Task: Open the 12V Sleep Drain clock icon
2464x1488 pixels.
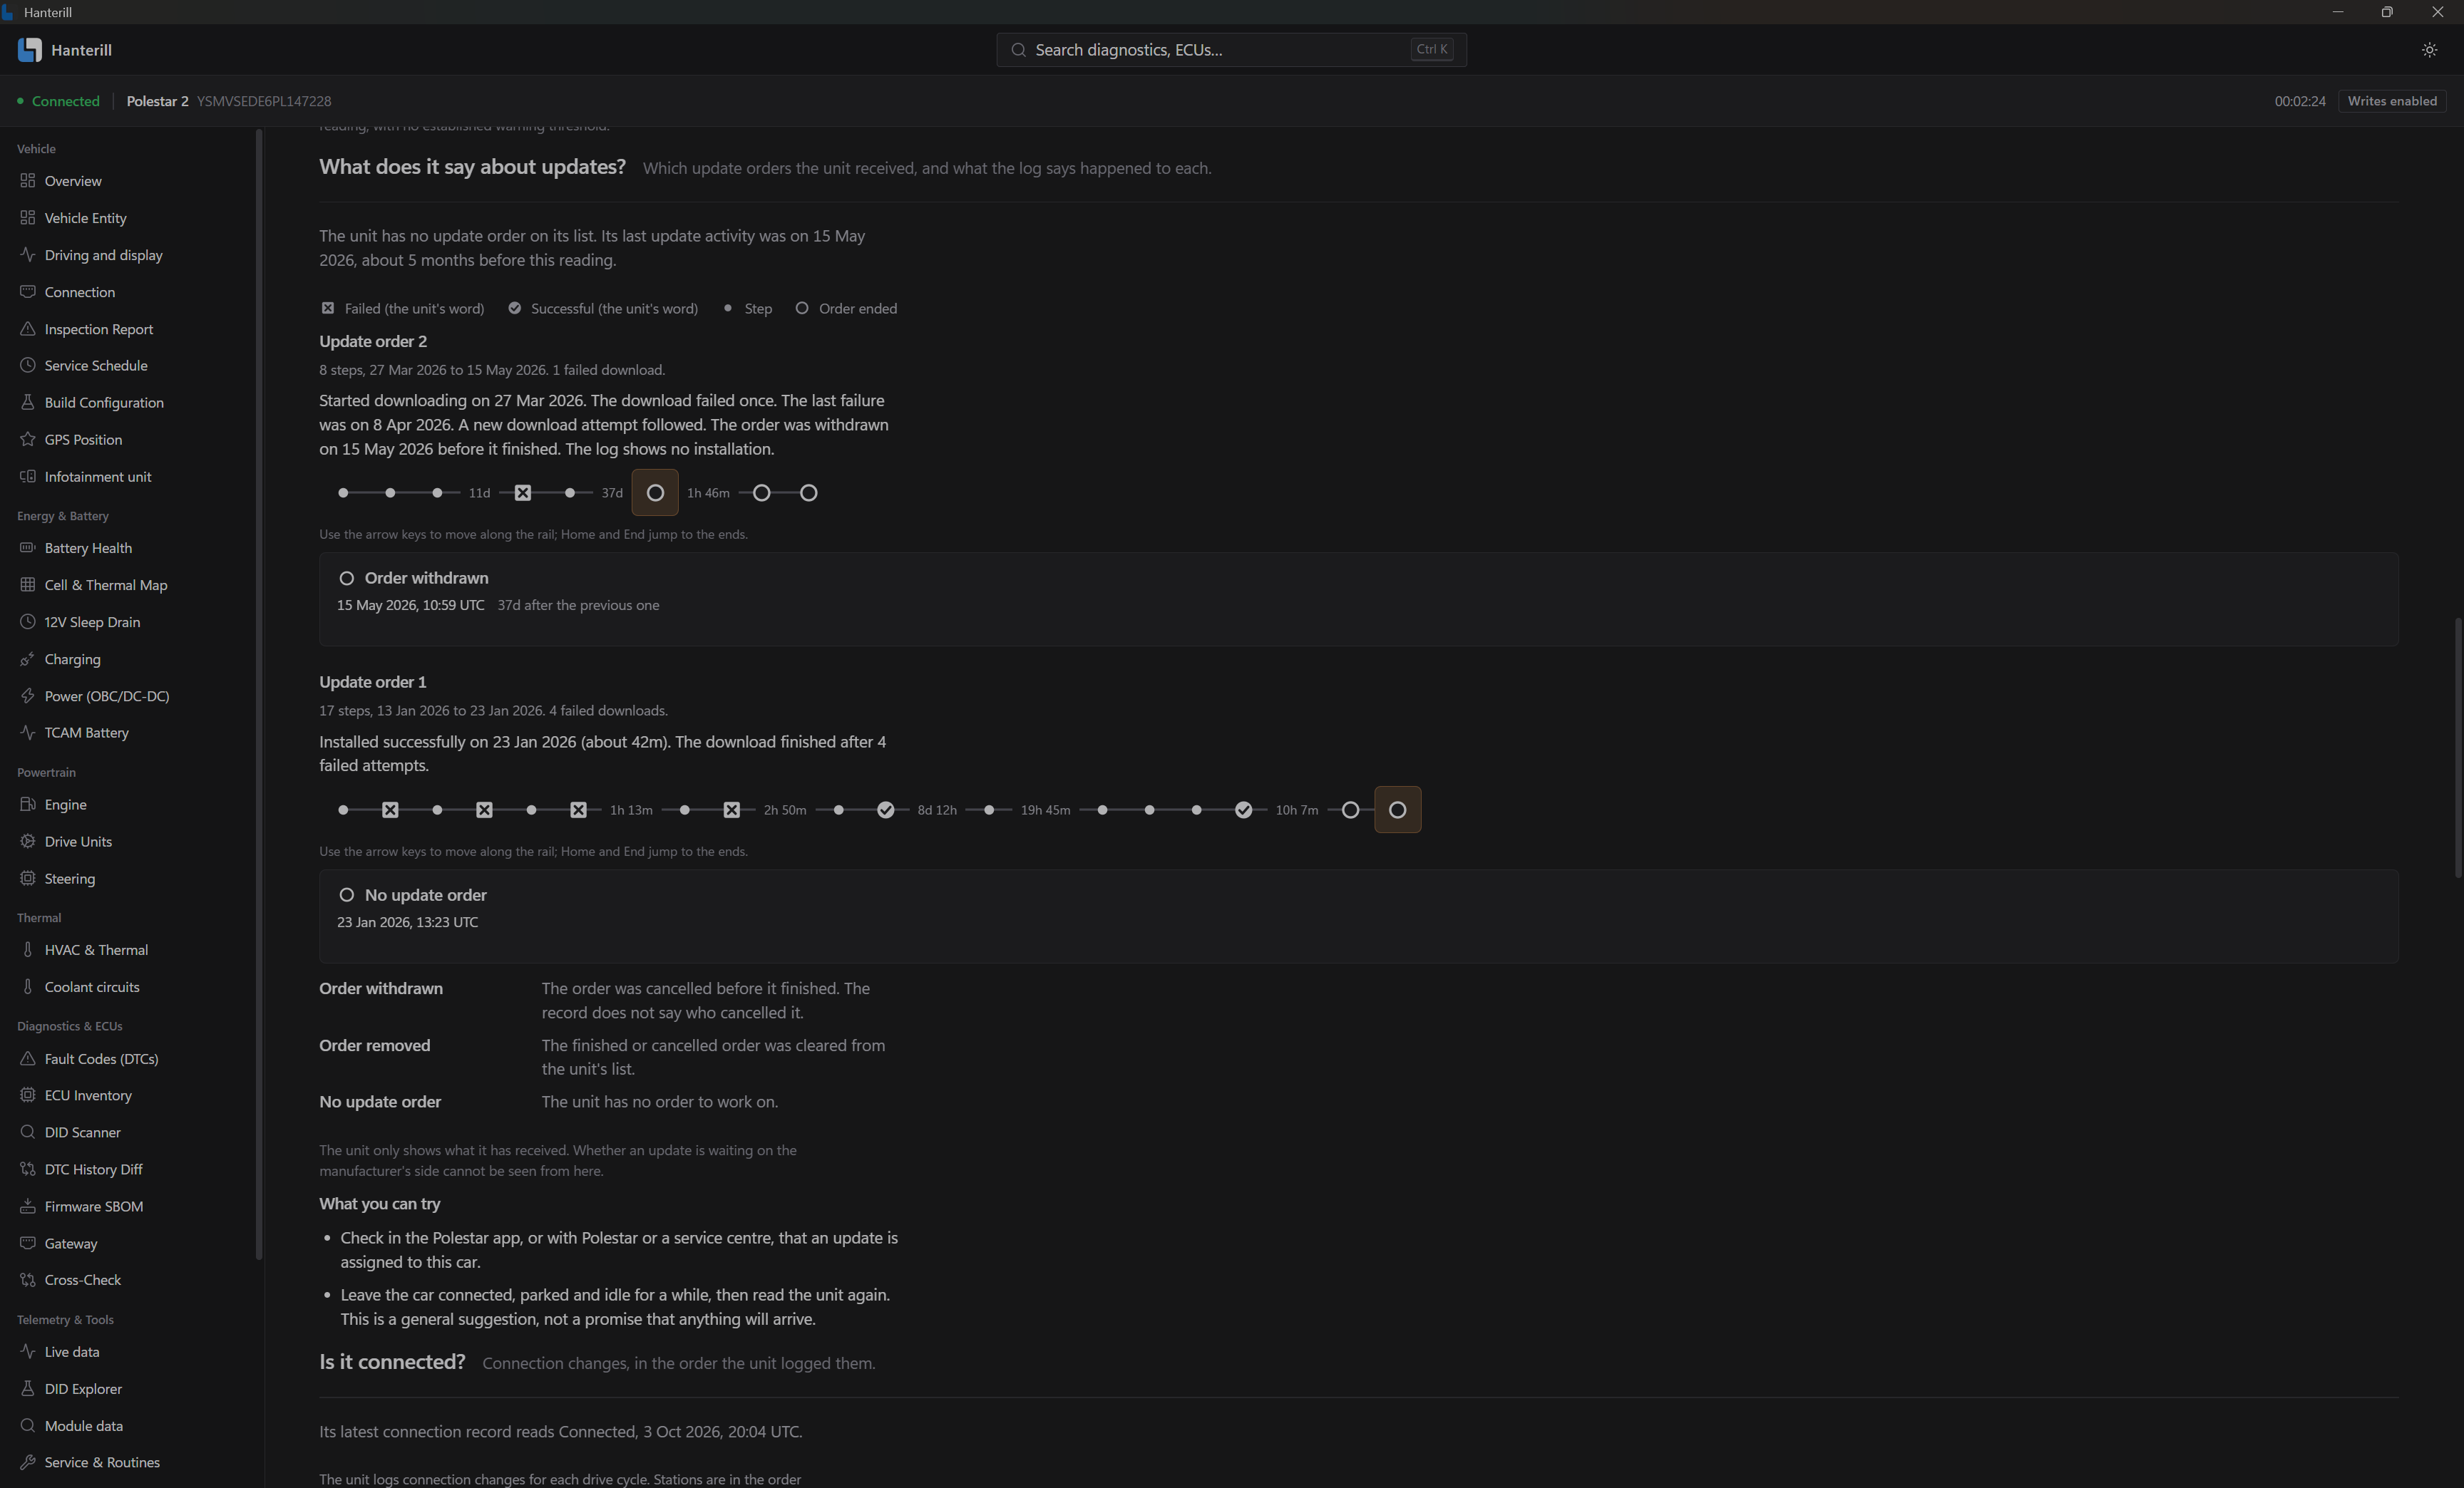Action: 27,621
